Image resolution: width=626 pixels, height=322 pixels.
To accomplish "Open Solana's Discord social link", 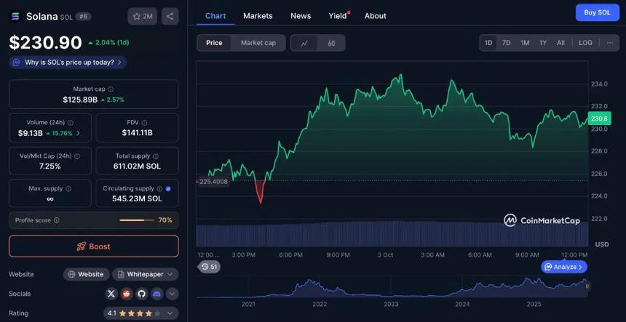I will [x=156, y=294].
